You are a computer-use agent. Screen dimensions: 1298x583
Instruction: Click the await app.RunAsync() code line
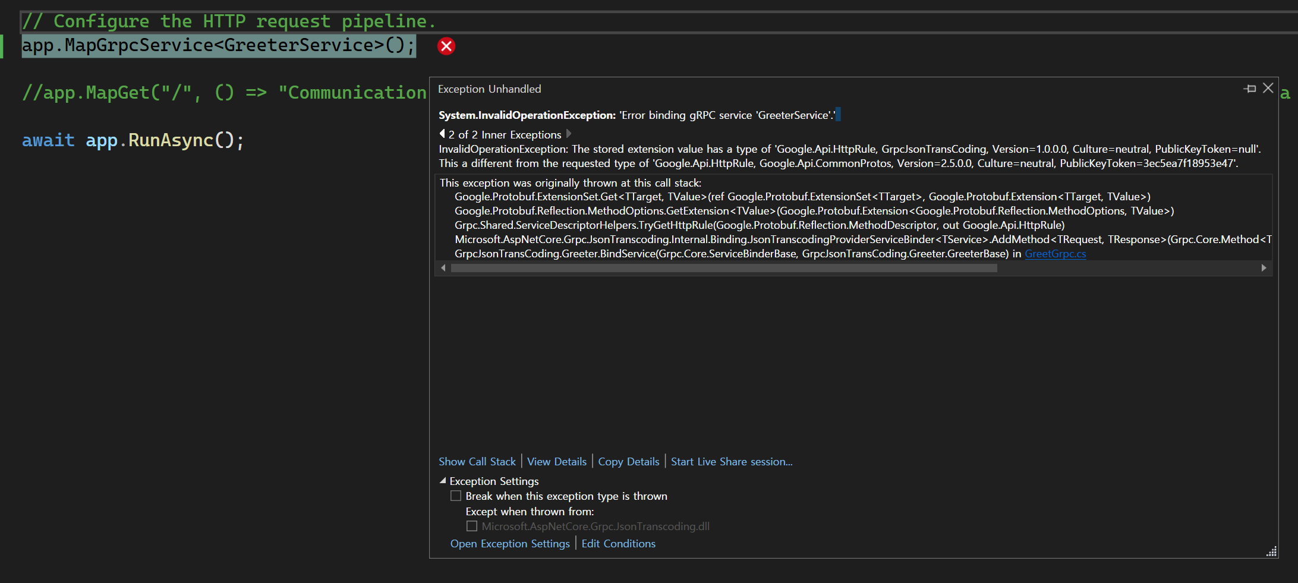point(133,140)
